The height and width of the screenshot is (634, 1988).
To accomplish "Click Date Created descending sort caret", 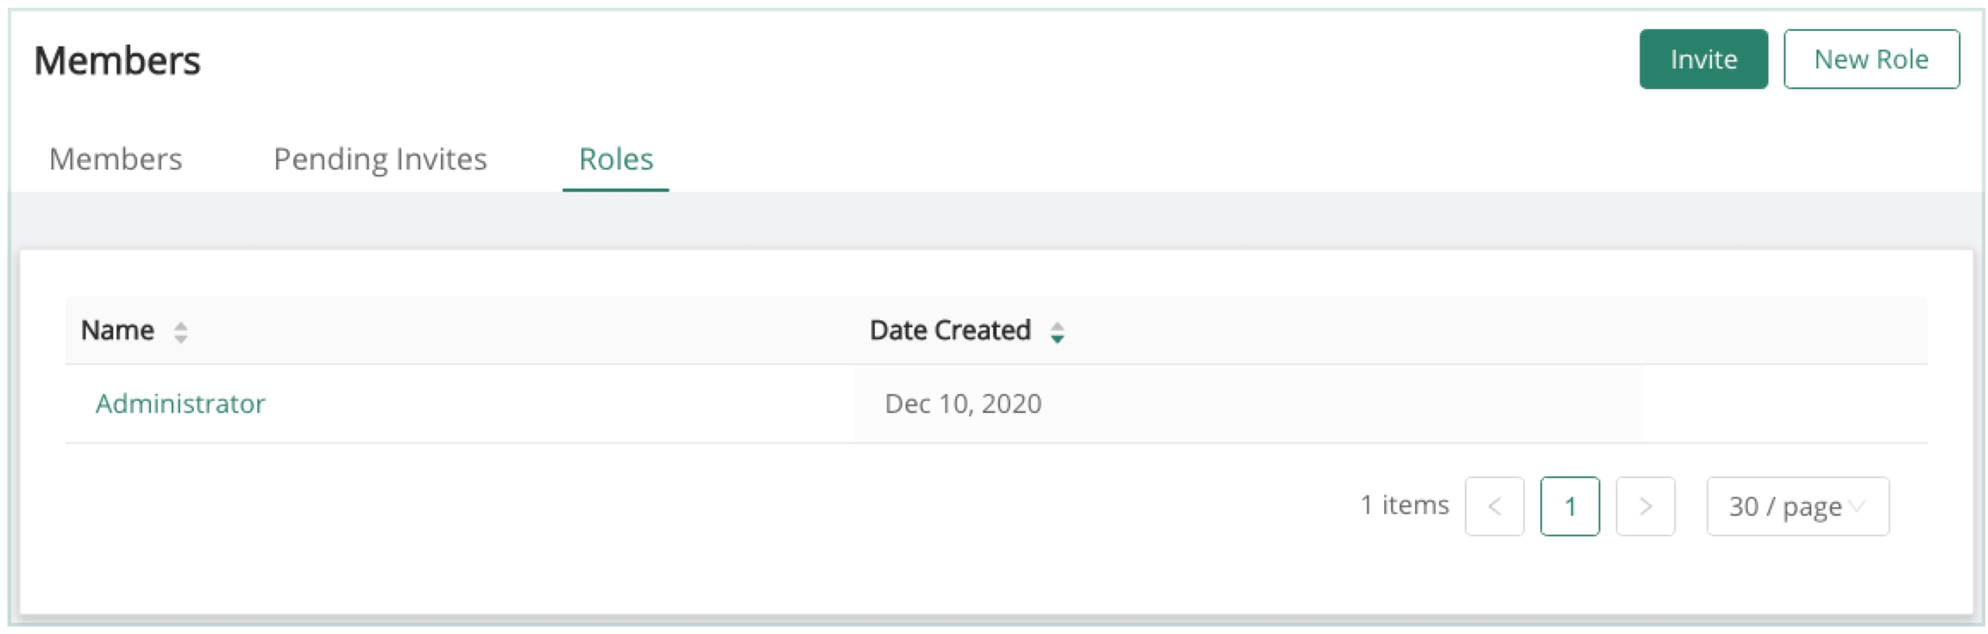I will (x=1057, y=339).
